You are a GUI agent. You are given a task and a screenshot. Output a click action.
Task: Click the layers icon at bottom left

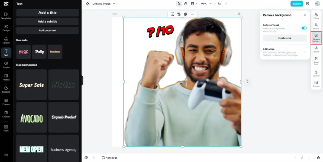coord(86,158)
